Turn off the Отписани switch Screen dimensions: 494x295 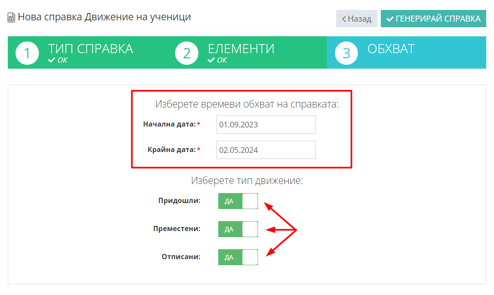click(x=238, y=257)
